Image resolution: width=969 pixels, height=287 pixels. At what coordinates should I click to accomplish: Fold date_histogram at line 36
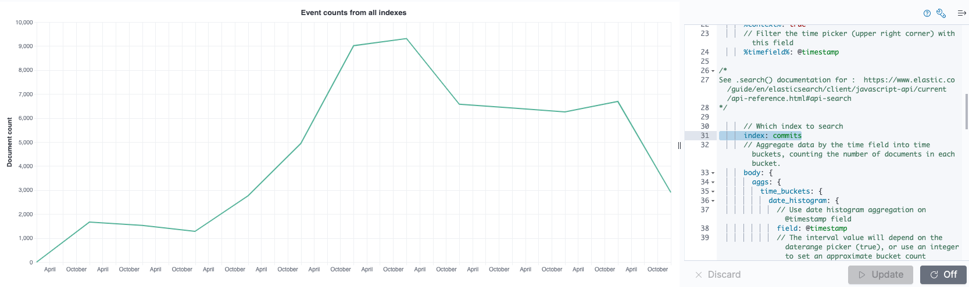(x=713, y=201)
